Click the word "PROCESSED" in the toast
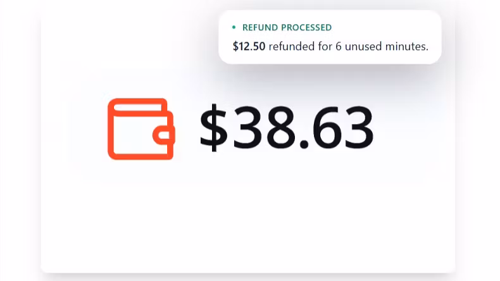 (306, 27)
